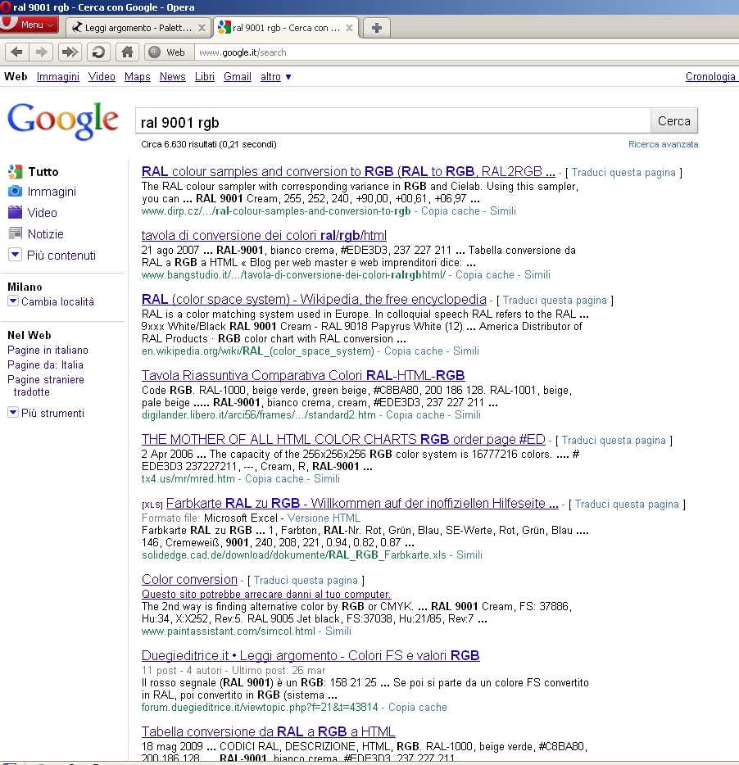
Task: Expand 'Cambia località' dropdown arrow
Action: (x=13, y=301)
